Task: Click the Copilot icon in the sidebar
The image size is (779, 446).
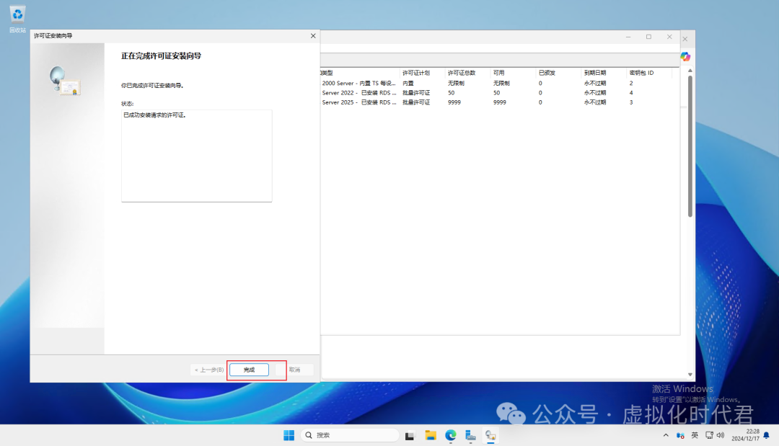Action: pos(685,57)
